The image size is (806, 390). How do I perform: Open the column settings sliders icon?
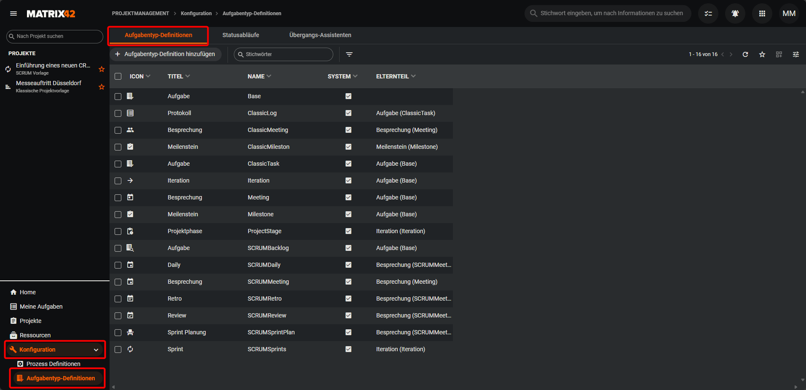pyautogui.click(x=795, y=54)
